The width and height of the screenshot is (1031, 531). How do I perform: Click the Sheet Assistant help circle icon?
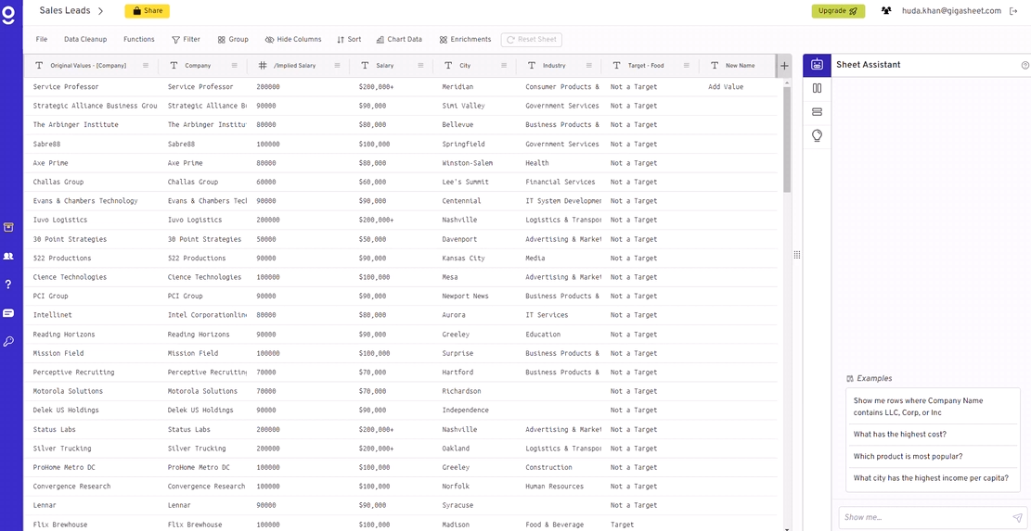[1025, 65]
